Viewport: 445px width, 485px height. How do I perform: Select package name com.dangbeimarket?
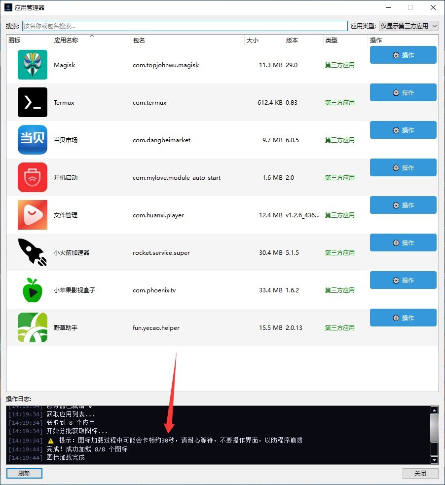tap(162, 140)
